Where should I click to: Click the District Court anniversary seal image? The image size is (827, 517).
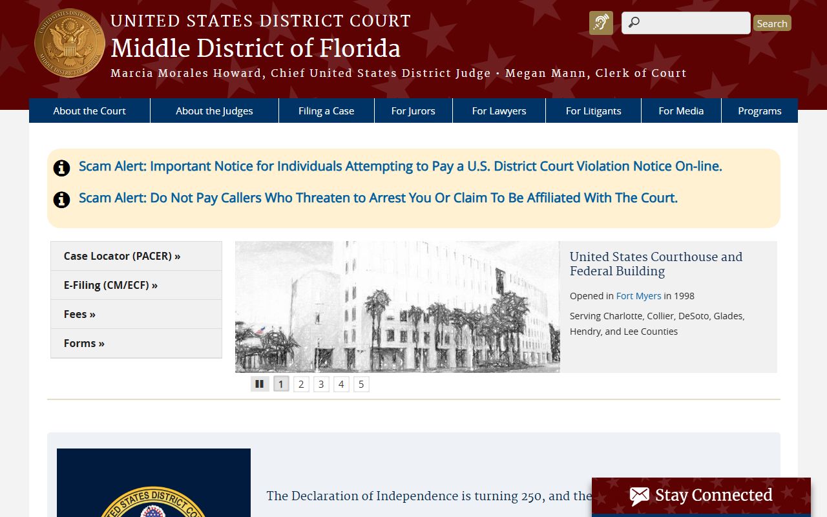click(x=154, y=483)
